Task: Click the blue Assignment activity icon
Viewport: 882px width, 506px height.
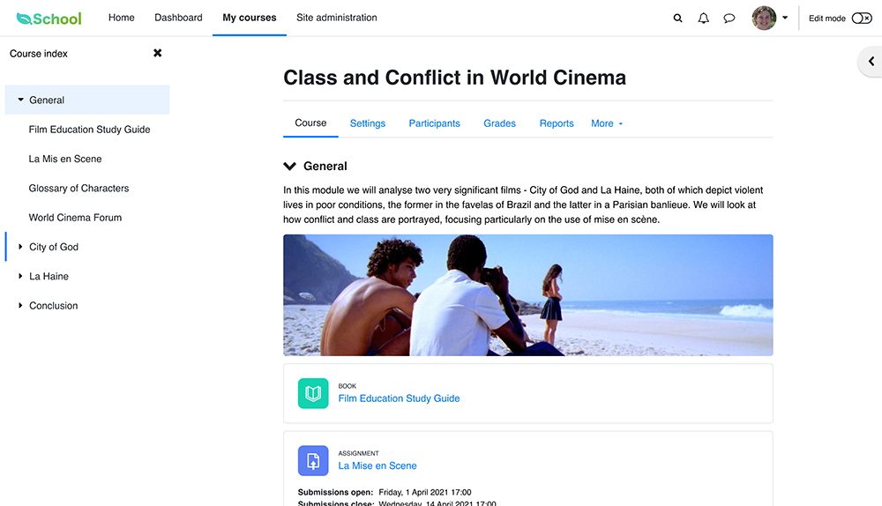Action: click(x=313, y=460)
